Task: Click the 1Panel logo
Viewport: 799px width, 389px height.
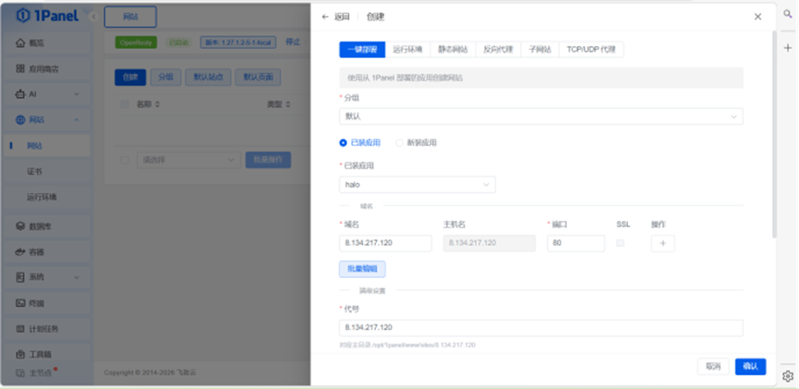Action: tap(47, 16)
